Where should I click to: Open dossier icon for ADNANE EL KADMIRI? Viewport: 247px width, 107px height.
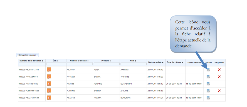coord(208,84)
